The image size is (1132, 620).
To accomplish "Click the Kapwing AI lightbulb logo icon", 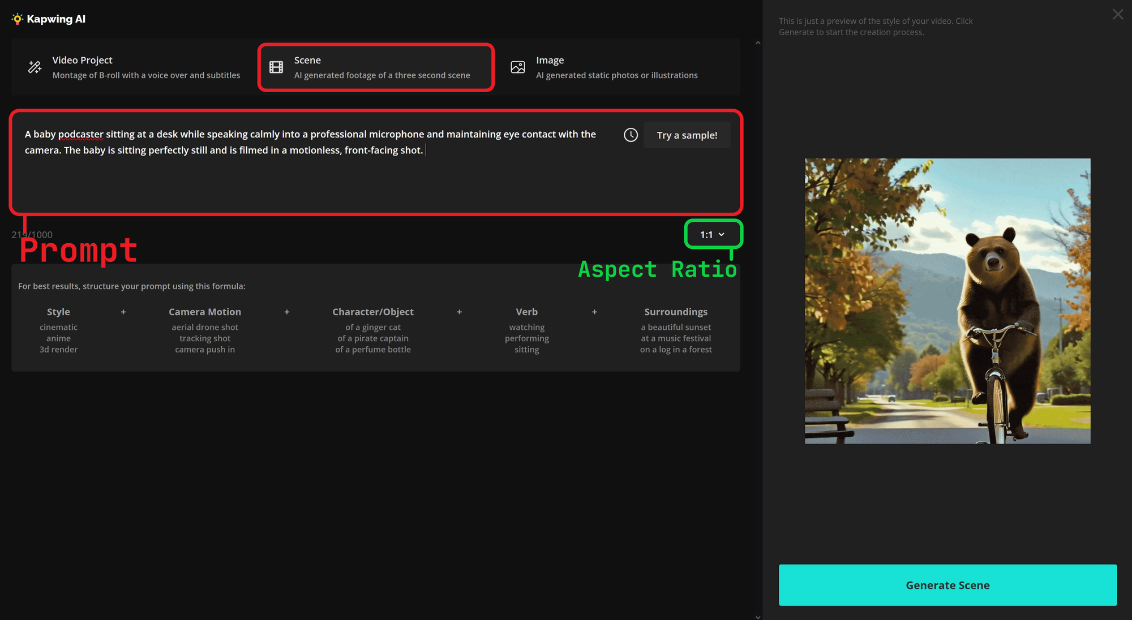I will click(18, 19).
